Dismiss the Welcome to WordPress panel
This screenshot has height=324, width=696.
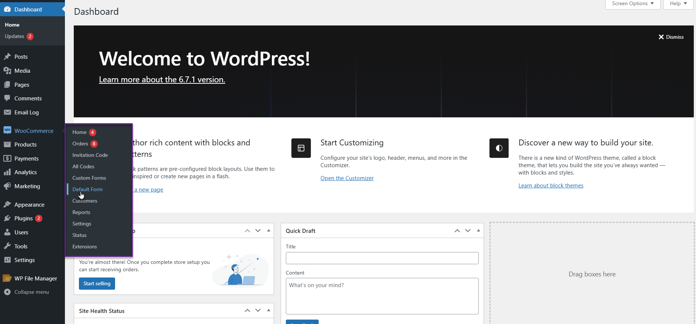671,37
